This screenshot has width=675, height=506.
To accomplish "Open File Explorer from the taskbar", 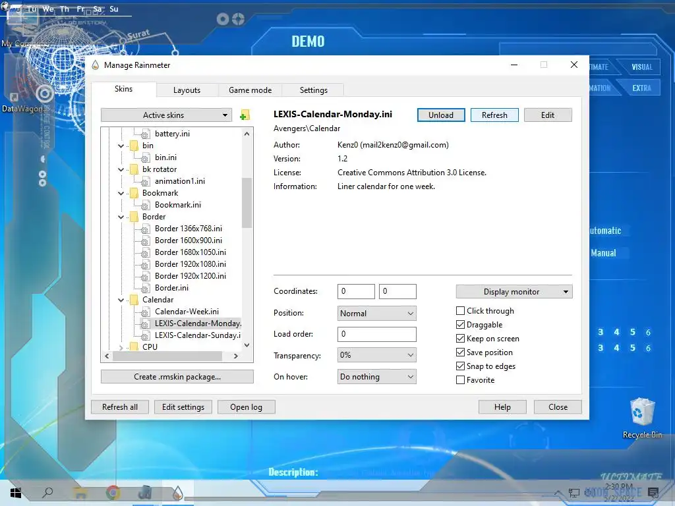I will point(80,493).
